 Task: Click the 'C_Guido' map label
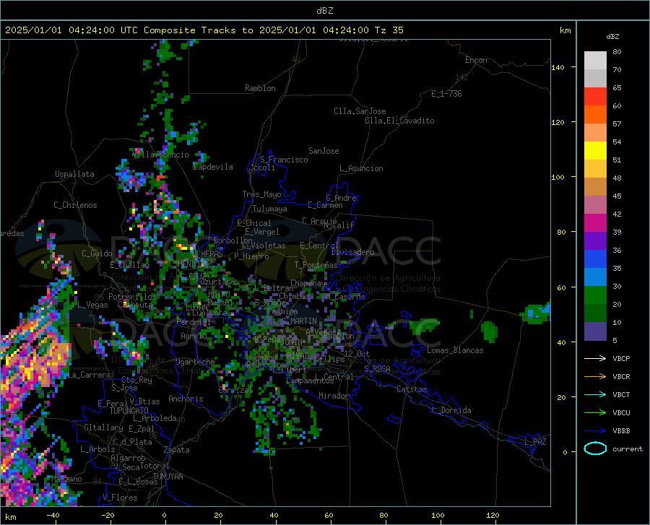click(x=97, y=253)
